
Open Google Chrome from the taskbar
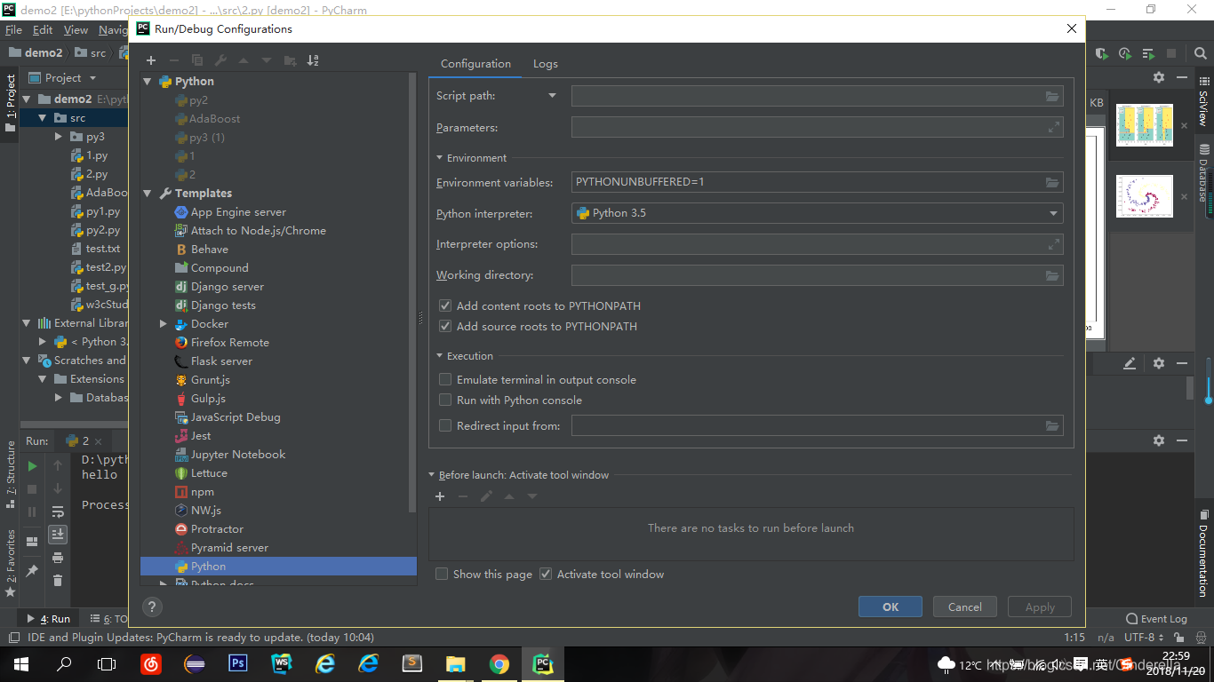click(x=499, y=663)
